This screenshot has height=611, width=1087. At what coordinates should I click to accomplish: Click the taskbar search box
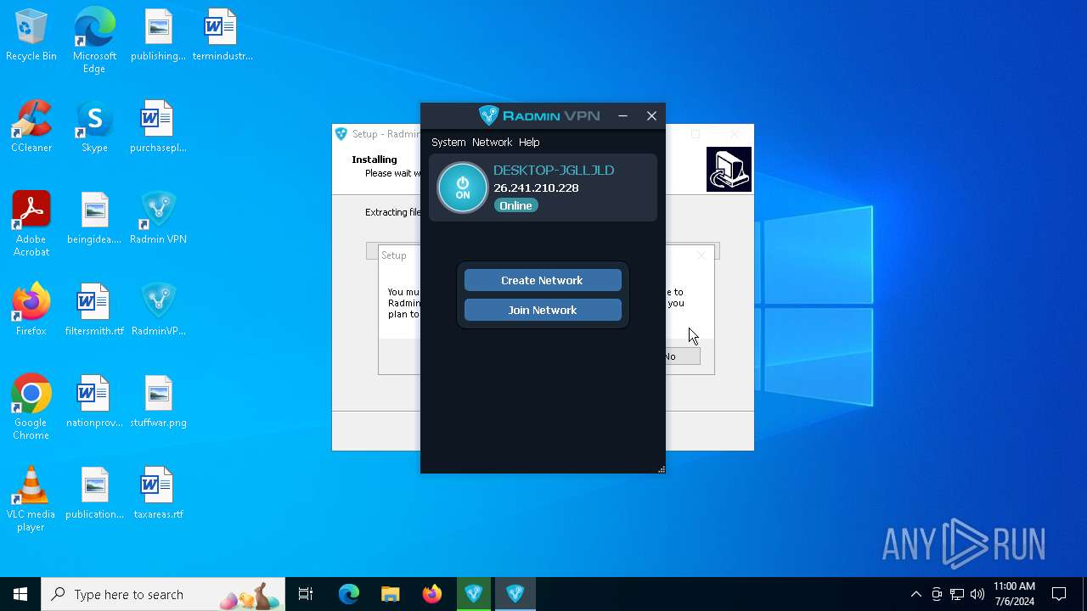click(163, 594)
